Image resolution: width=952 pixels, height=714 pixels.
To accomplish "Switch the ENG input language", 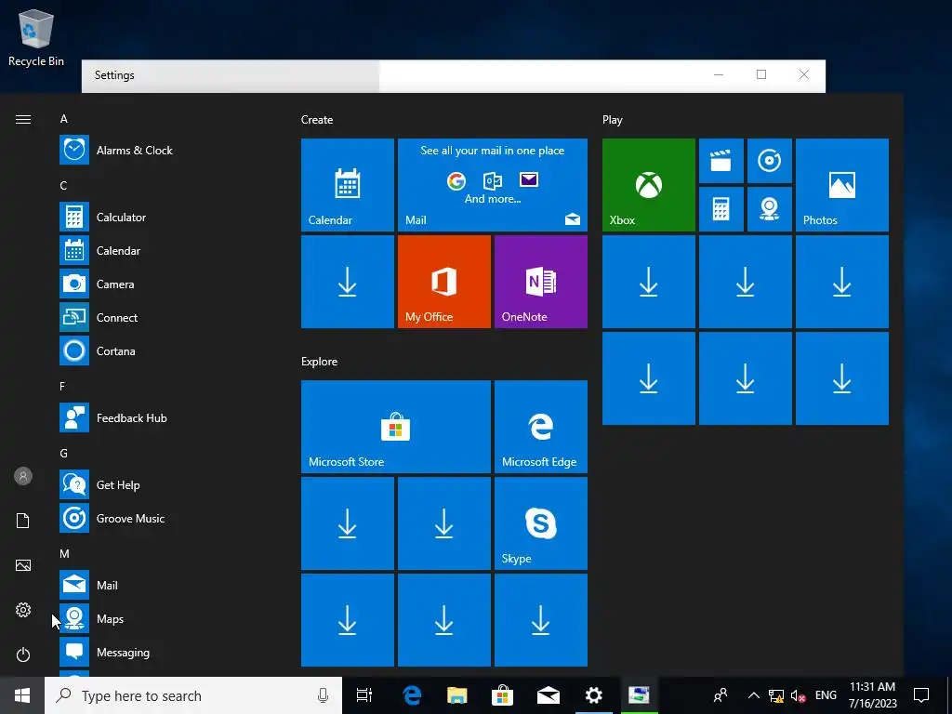I will coord(826,695).
